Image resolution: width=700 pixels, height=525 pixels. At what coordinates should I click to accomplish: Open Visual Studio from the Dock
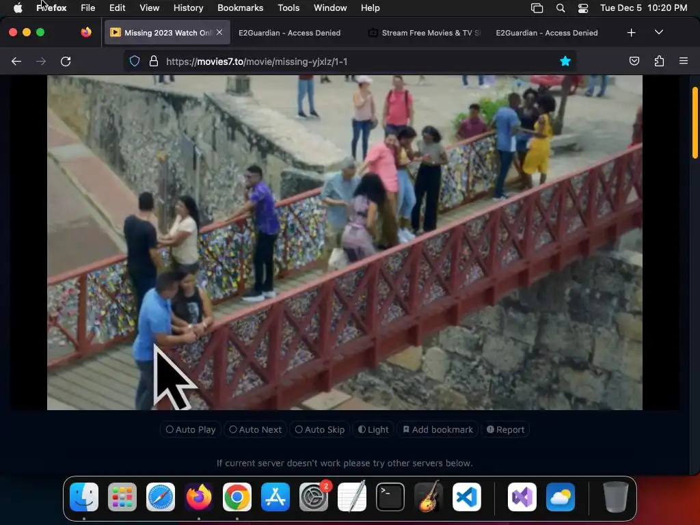(x=522, y=497)
